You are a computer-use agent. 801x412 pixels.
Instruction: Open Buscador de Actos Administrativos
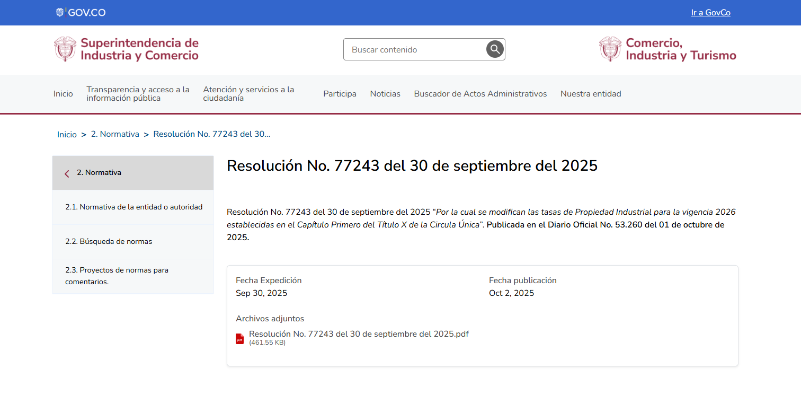coord(480,94)
